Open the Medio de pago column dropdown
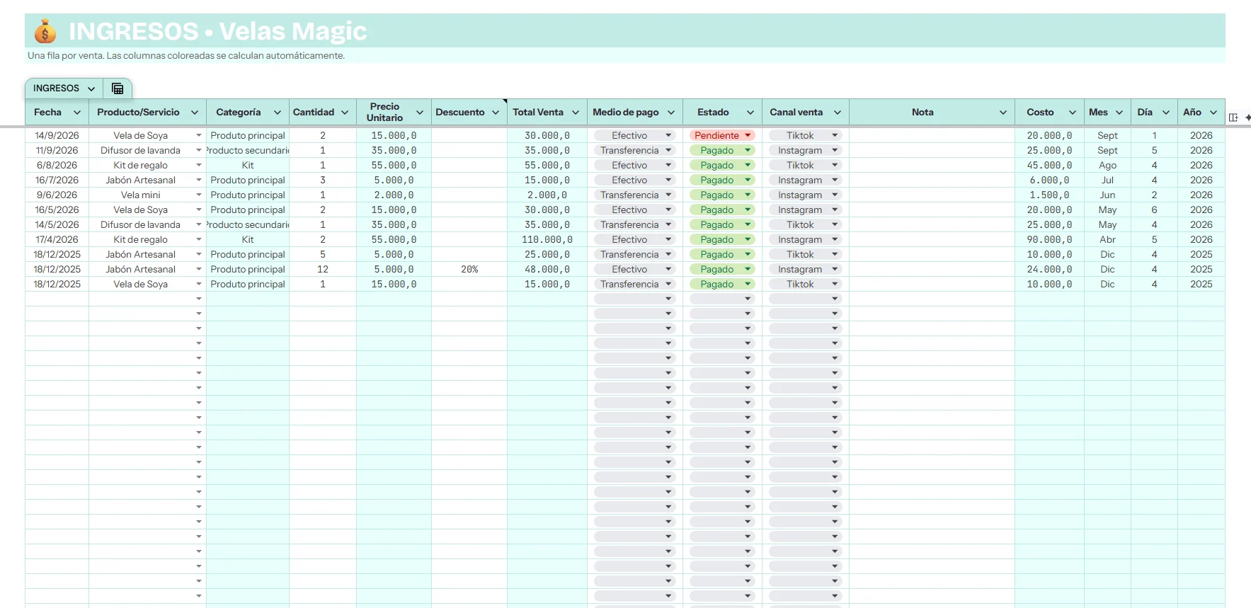Screen dimensions: 1251x608 point(671,113)
